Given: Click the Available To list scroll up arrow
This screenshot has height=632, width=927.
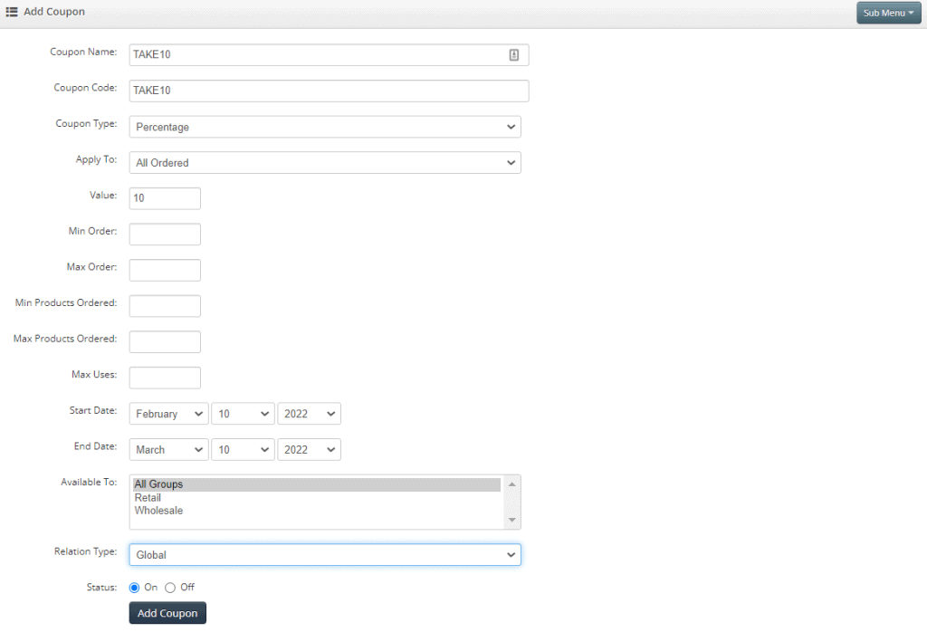Looking at the screenshot, I should (512, 484).
